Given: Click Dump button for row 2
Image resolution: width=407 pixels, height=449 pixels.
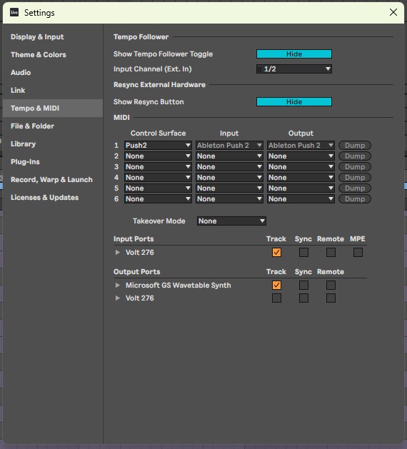Looking at the screenshot, I should coord(355,156).
